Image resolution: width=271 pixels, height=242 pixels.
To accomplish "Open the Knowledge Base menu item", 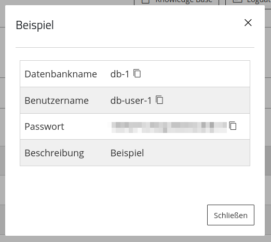I will click(x=177, y=2).
